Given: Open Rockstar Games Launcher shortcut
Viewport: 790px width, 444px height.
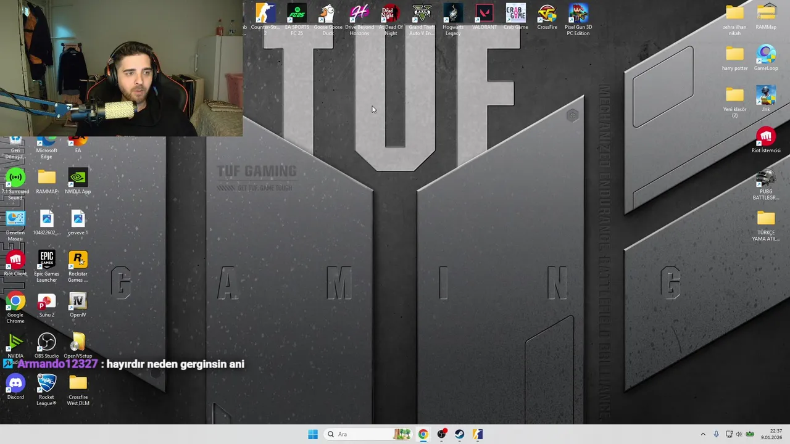Looking at the screenshot, I should 78,266.
